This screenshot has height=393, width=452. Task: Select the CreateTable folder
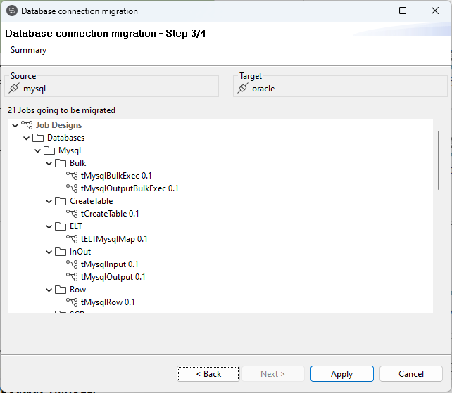click(91, 201)
